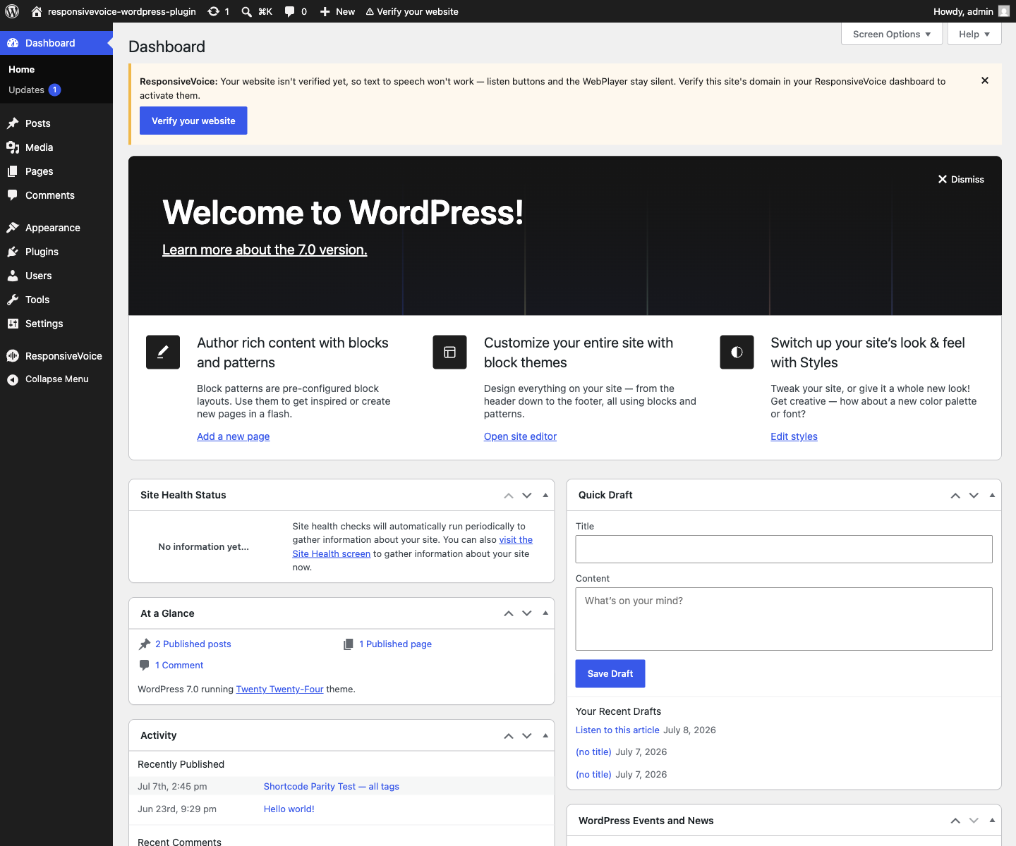Screen dimensions: 1016x846
Task: Click the Open site editor link
Action: tap(520, 436)
